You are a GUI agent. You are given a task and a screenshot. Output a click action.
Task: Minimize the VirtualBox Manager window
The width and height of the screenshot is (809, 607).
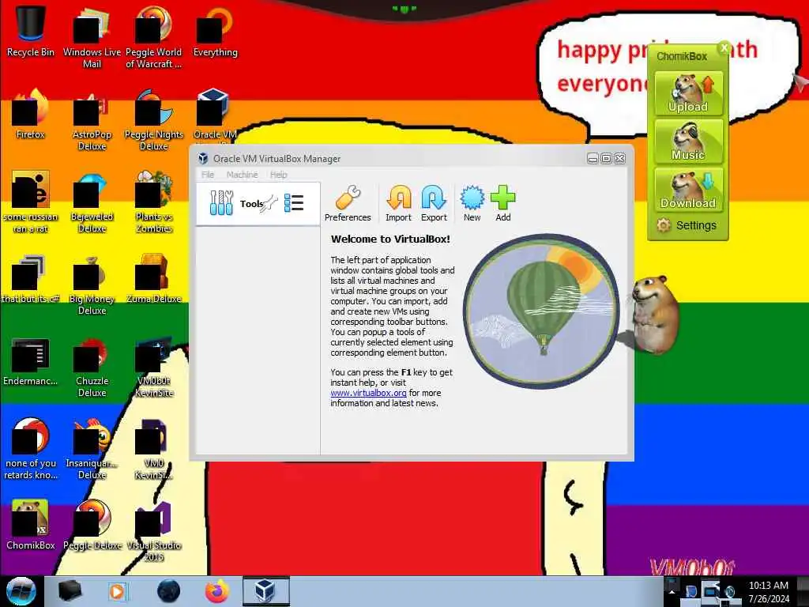point(593,158)
